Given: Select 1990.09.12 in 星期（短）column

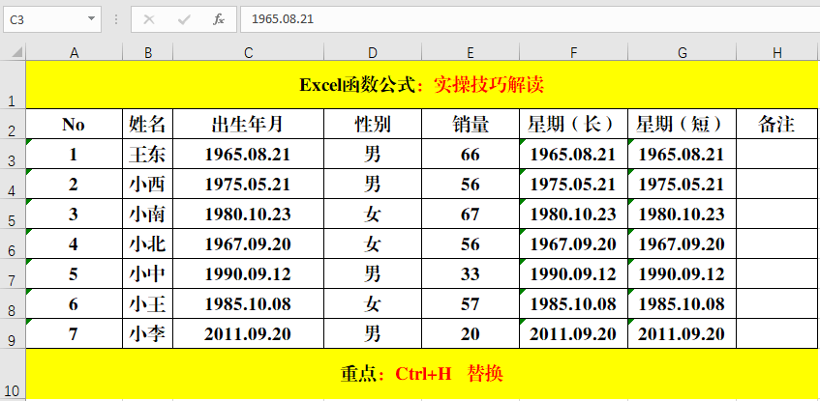Looking at the screenshot, I should (682, 274).
